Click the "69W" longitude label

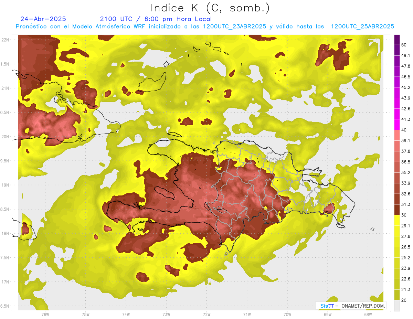coord(328,315)
